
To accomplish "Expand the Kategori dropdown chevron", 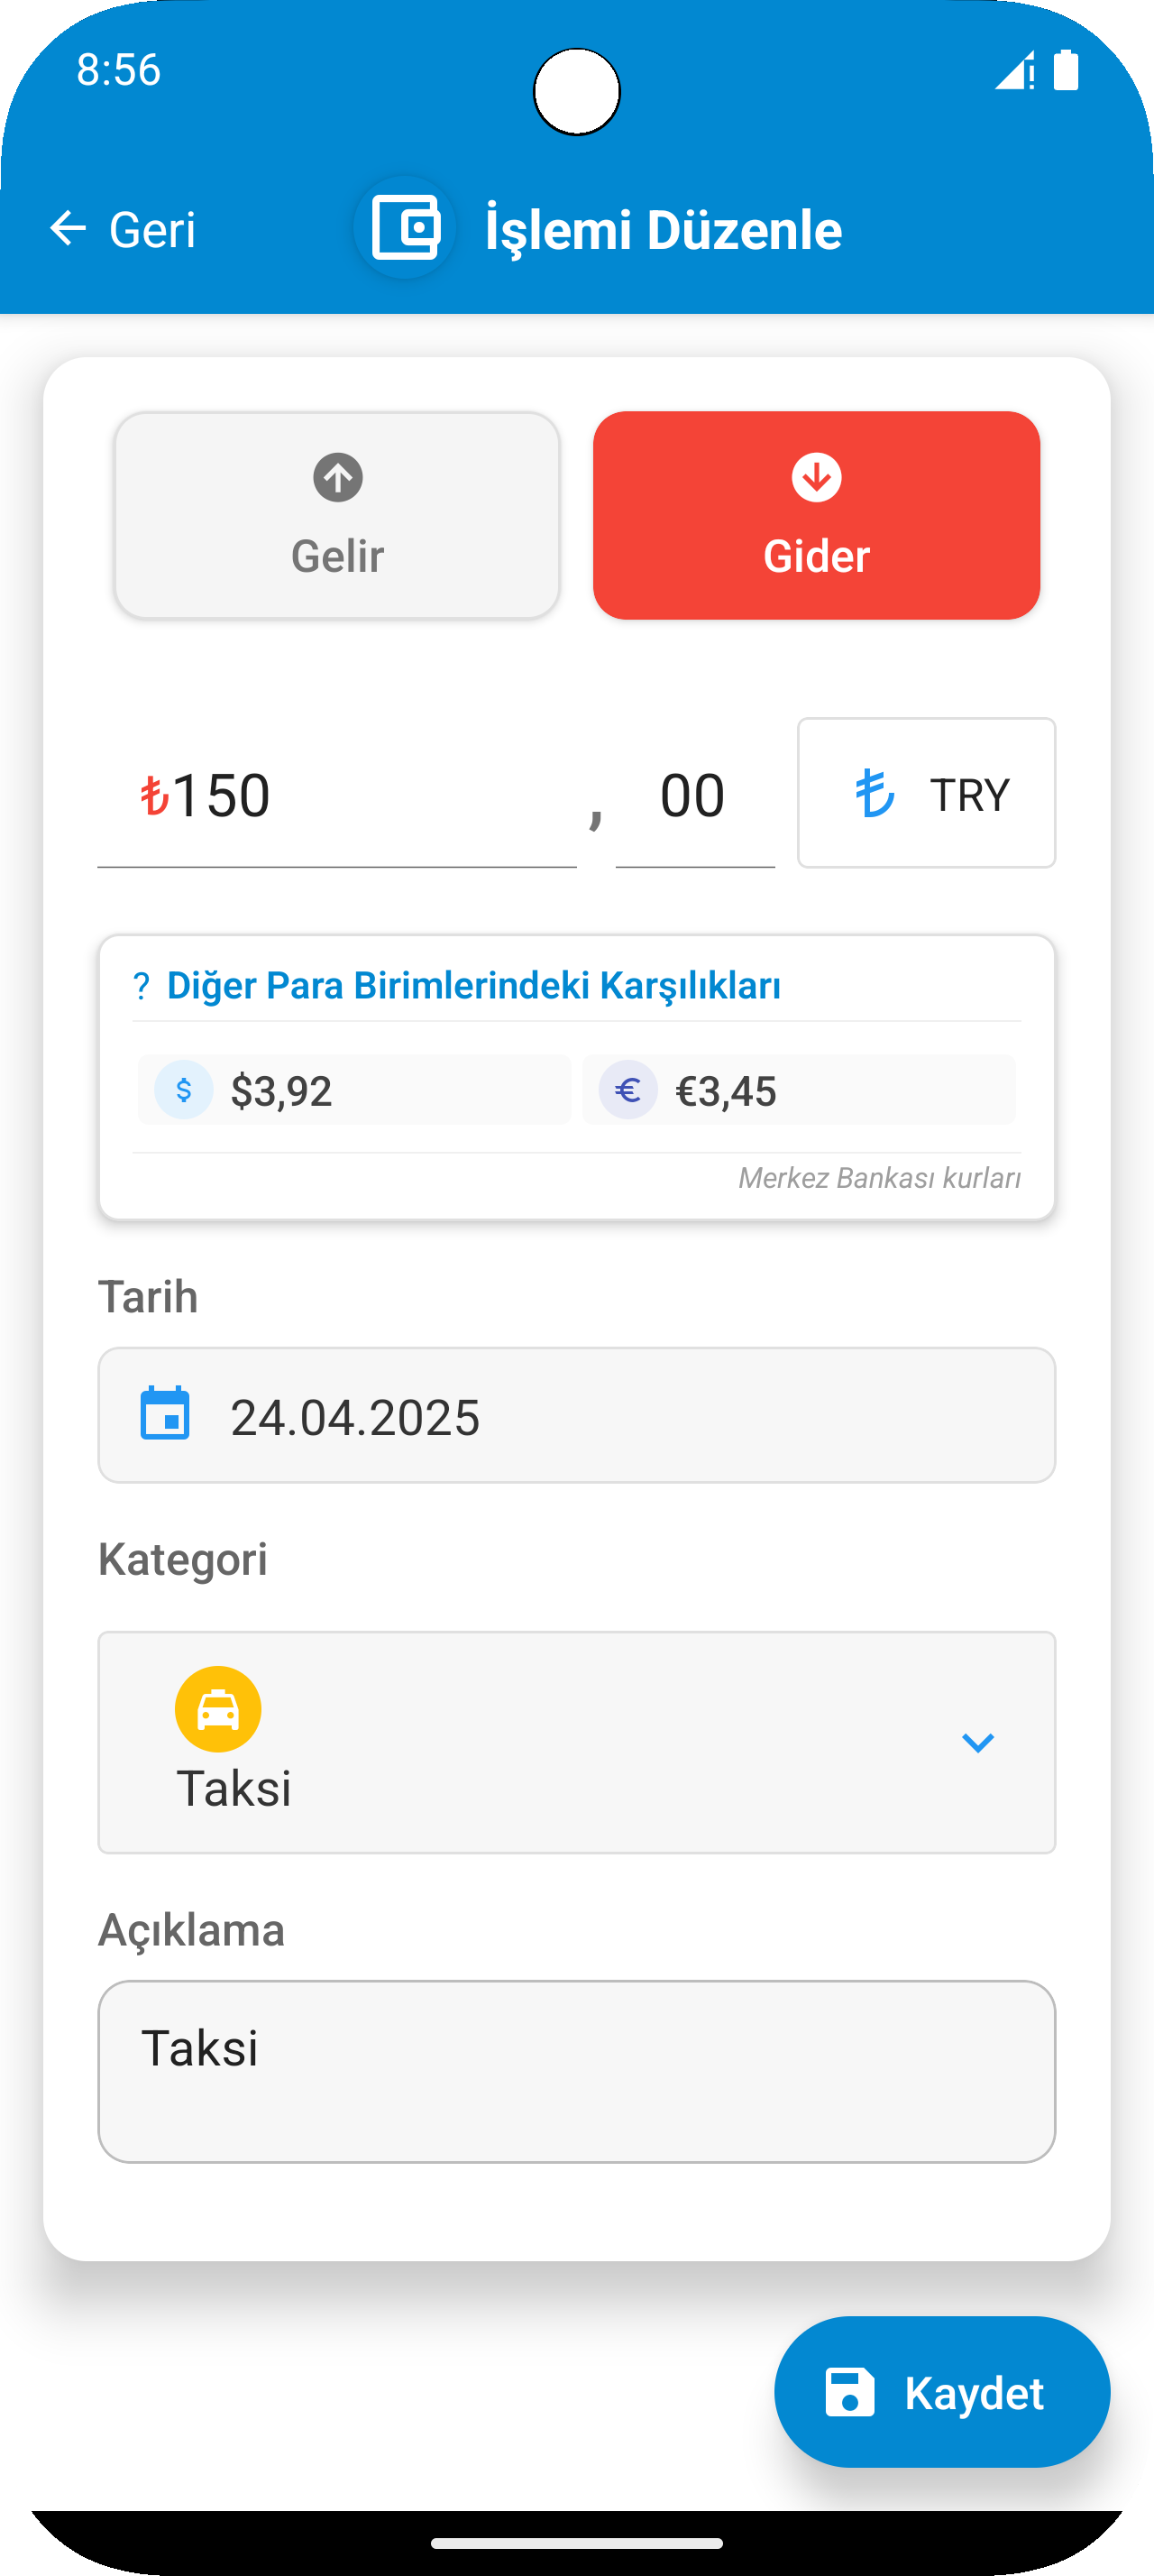I will pos(977,1743).
